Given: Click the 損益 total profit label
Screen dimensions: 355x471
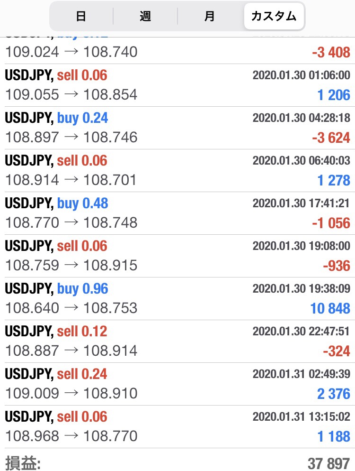Looking at the screenshot, I should tap(23, 463).
